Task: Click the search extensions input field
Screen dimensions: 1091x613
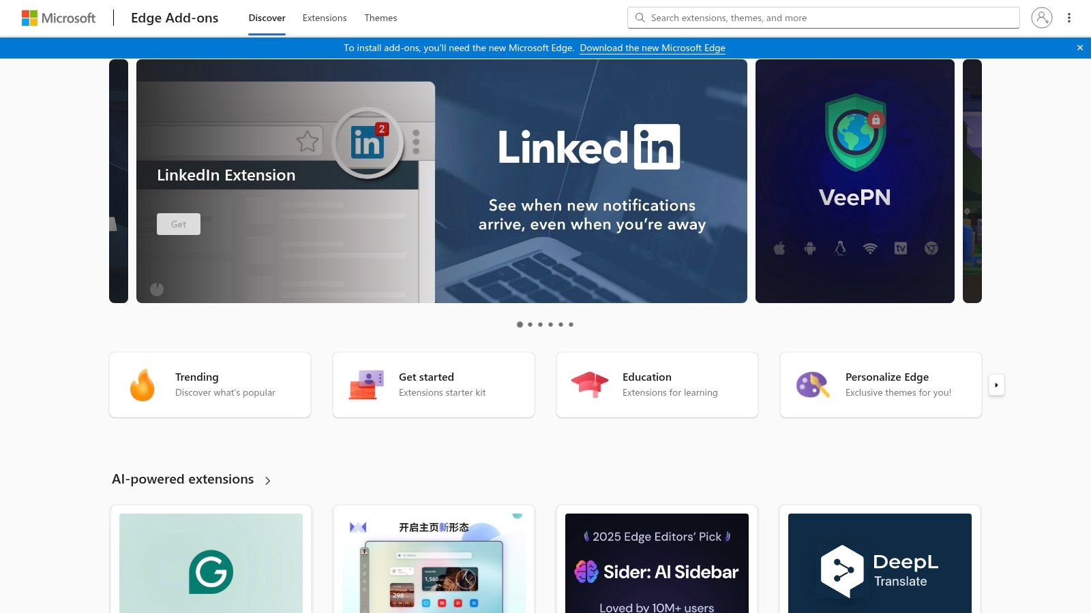Action: click(784, 18)
